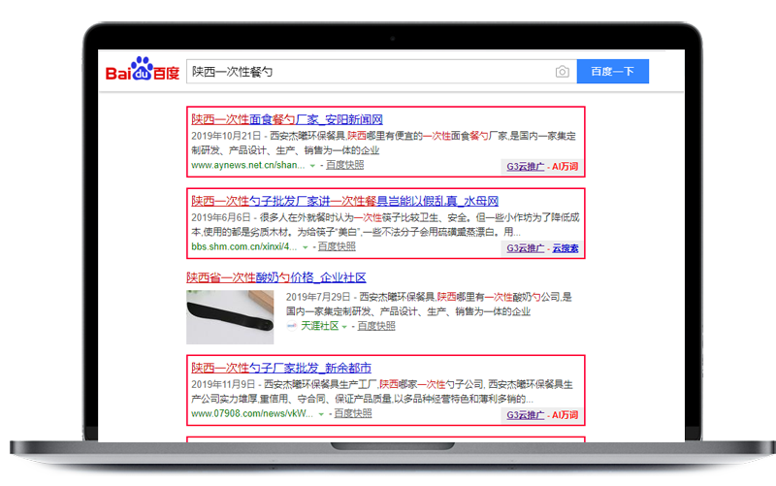Open camera image search icon

tap(563, 72)
